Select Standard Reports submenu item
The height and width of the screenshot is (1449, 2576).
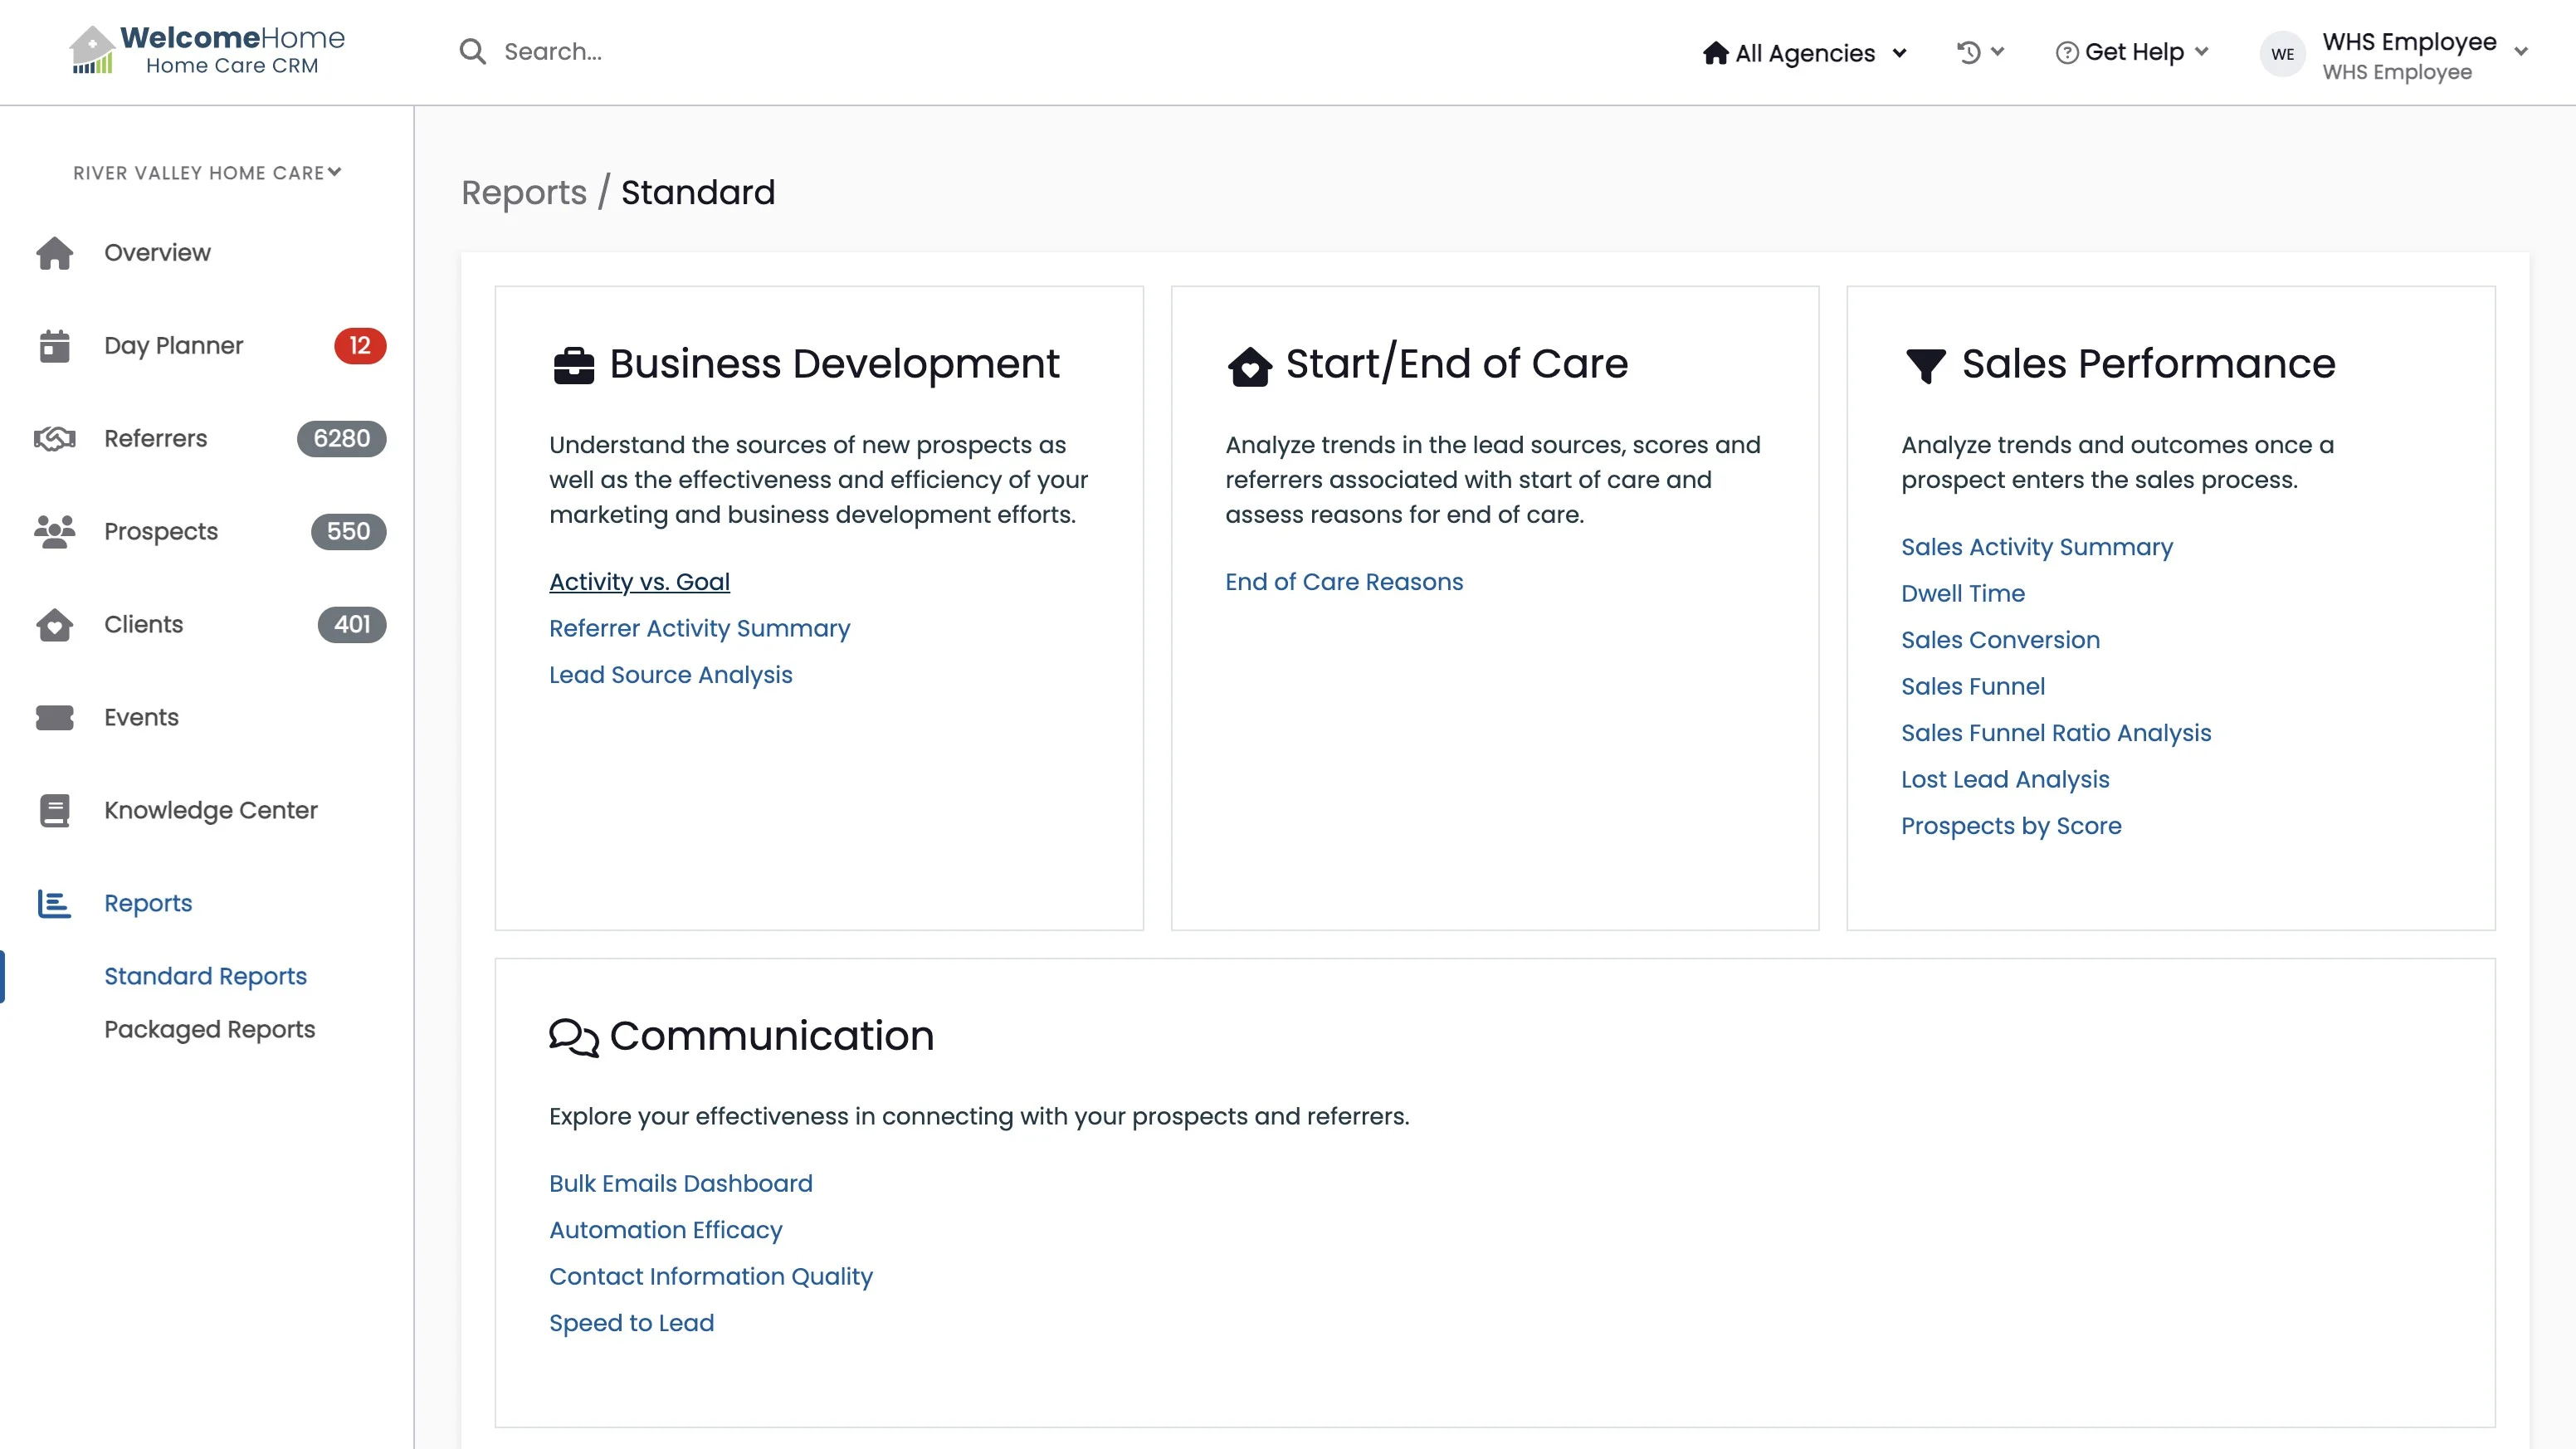point(205,976)
